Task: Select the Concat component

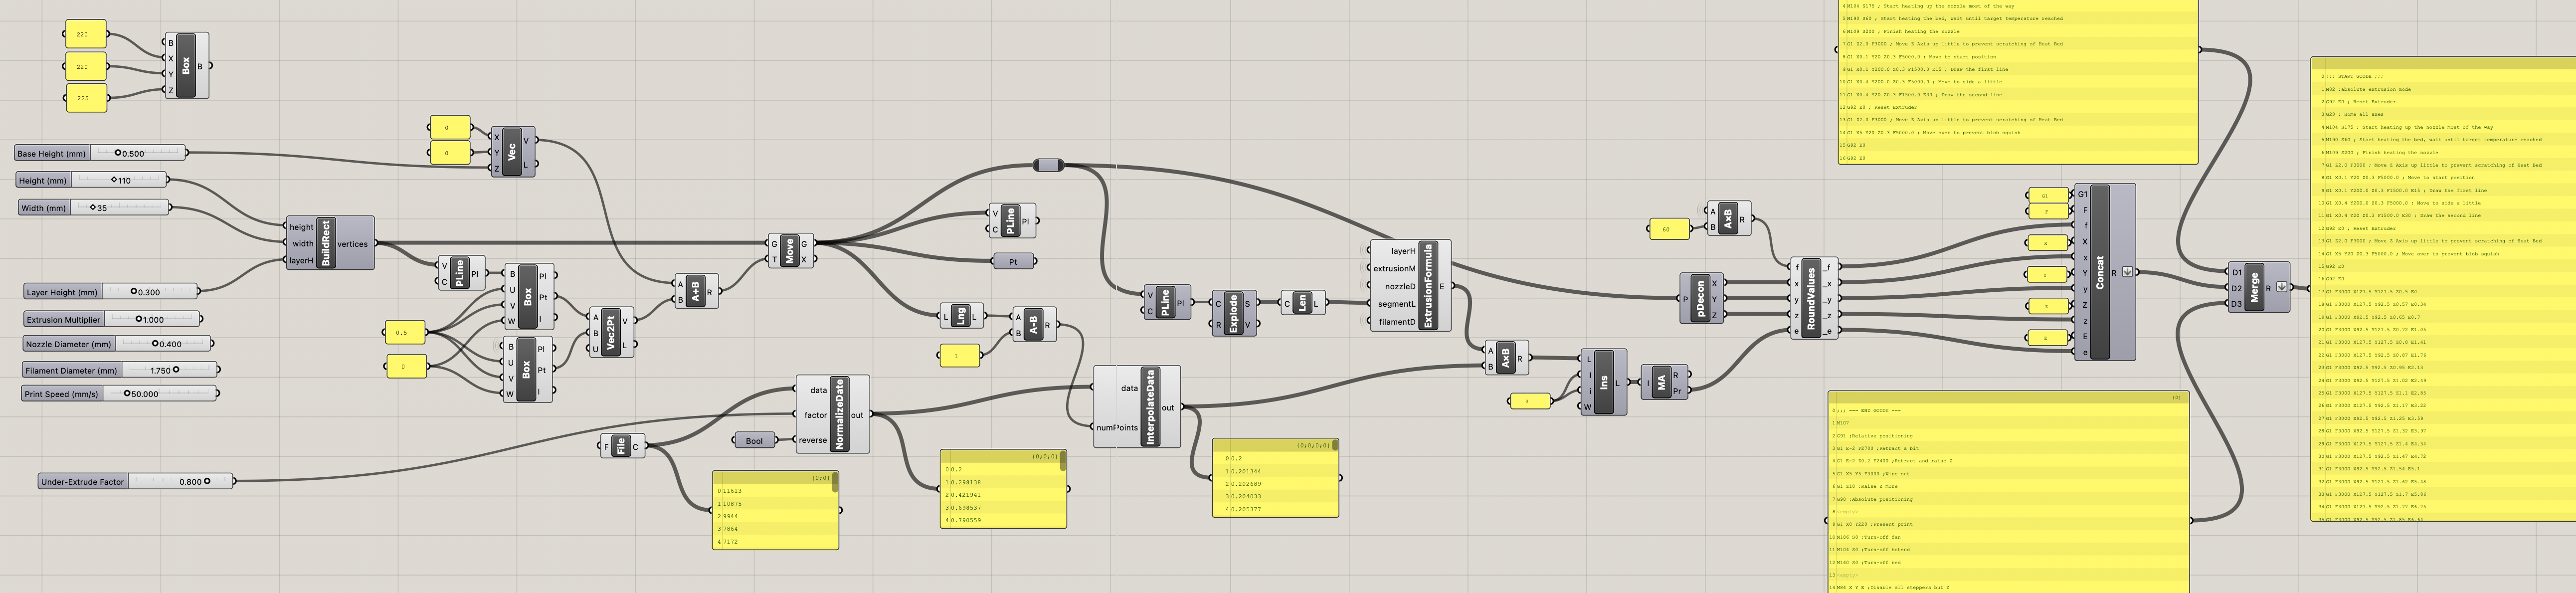Action: (x=2099, y=272)
